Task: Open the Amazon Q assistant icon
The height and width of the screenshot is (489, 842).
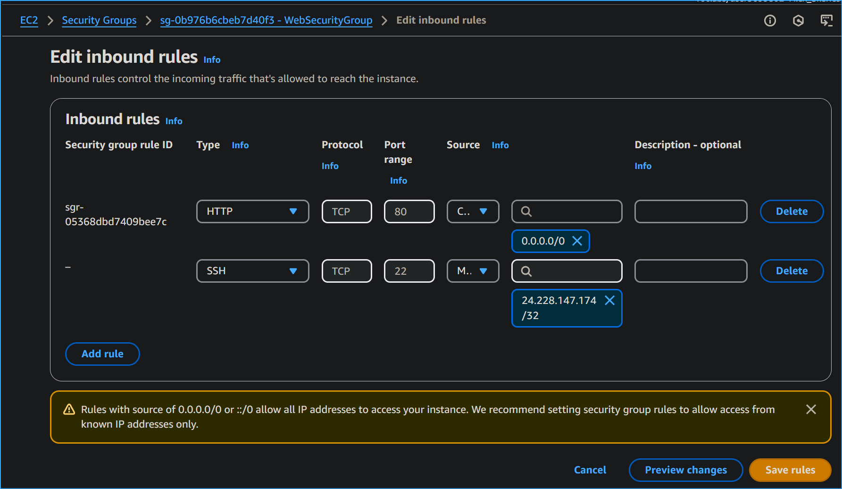Action: pos(798,20)
